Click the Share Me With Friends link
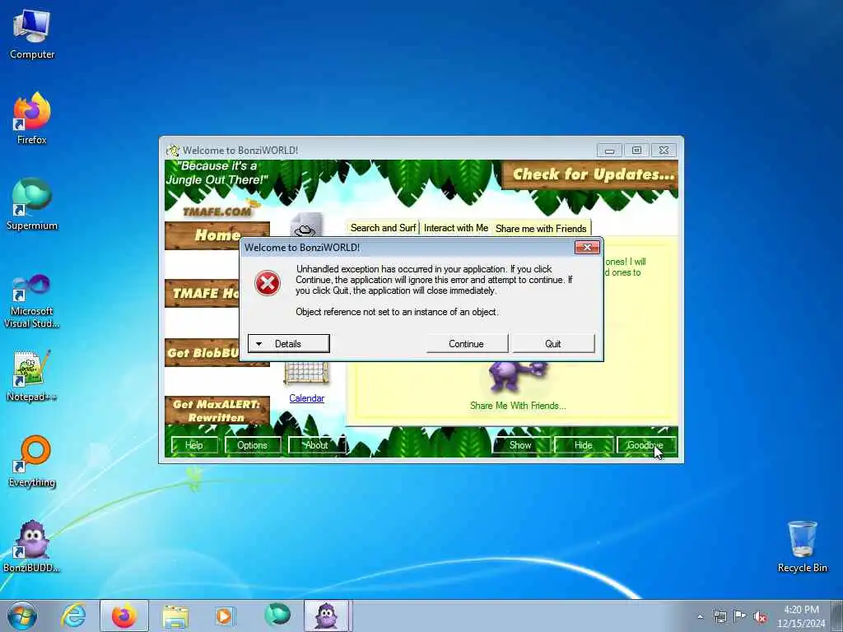This screenshot has width=843, height=632. tap(518, 406)
